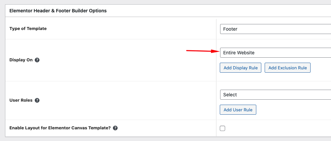The height and width of the screenshot is (141, 331).
Task: Click the help icon next to User Roles
Action: tap(37, 100)
